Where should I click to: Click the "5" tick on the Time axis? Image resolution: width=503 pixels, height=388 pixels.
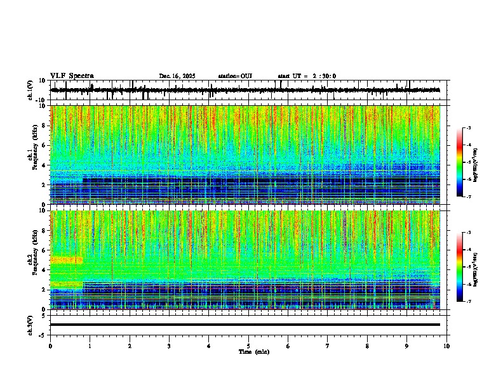tap(248, 346)
